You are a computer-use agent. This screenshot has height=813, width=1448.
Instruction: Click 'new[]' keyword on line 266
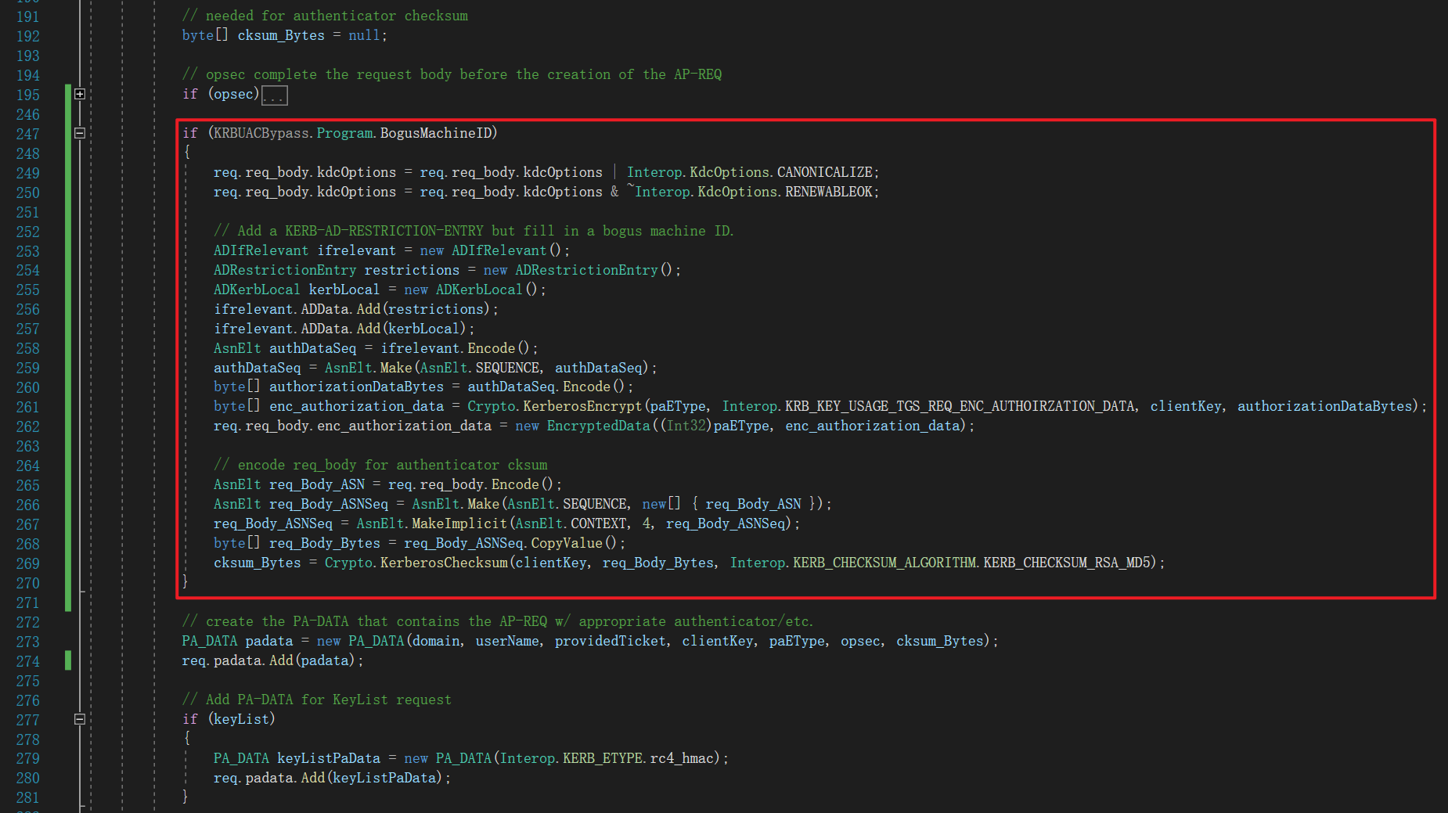pos(662,504)
